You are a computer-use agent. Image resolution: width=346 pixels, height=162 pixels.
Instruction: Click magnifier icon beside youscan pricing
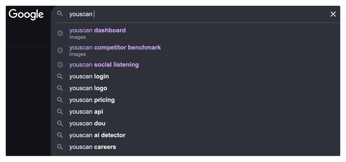pyautogui.click(x=60, y=100)
